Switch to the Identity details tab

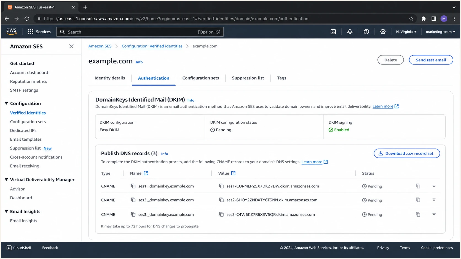pyautogui.click(x=110, y=78)
